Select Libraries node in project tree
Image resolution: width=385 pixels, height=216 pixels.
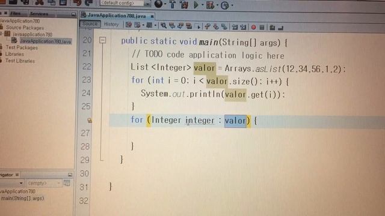coord(14,54)
